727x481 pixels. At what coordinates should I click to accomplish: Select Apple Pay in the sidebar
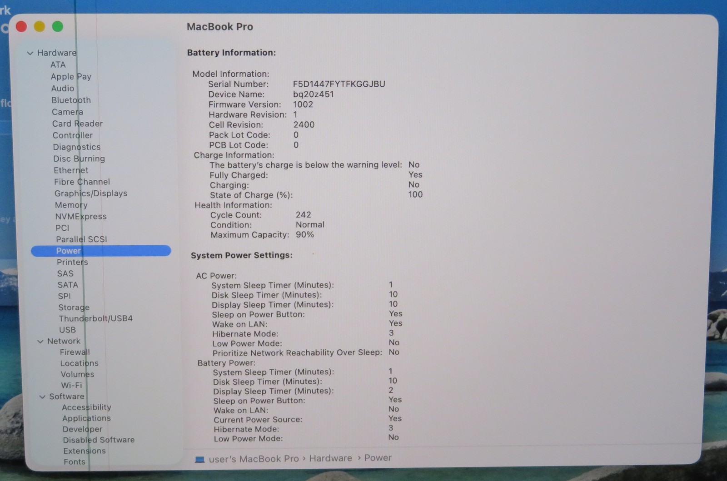click(x=71, y=77)
